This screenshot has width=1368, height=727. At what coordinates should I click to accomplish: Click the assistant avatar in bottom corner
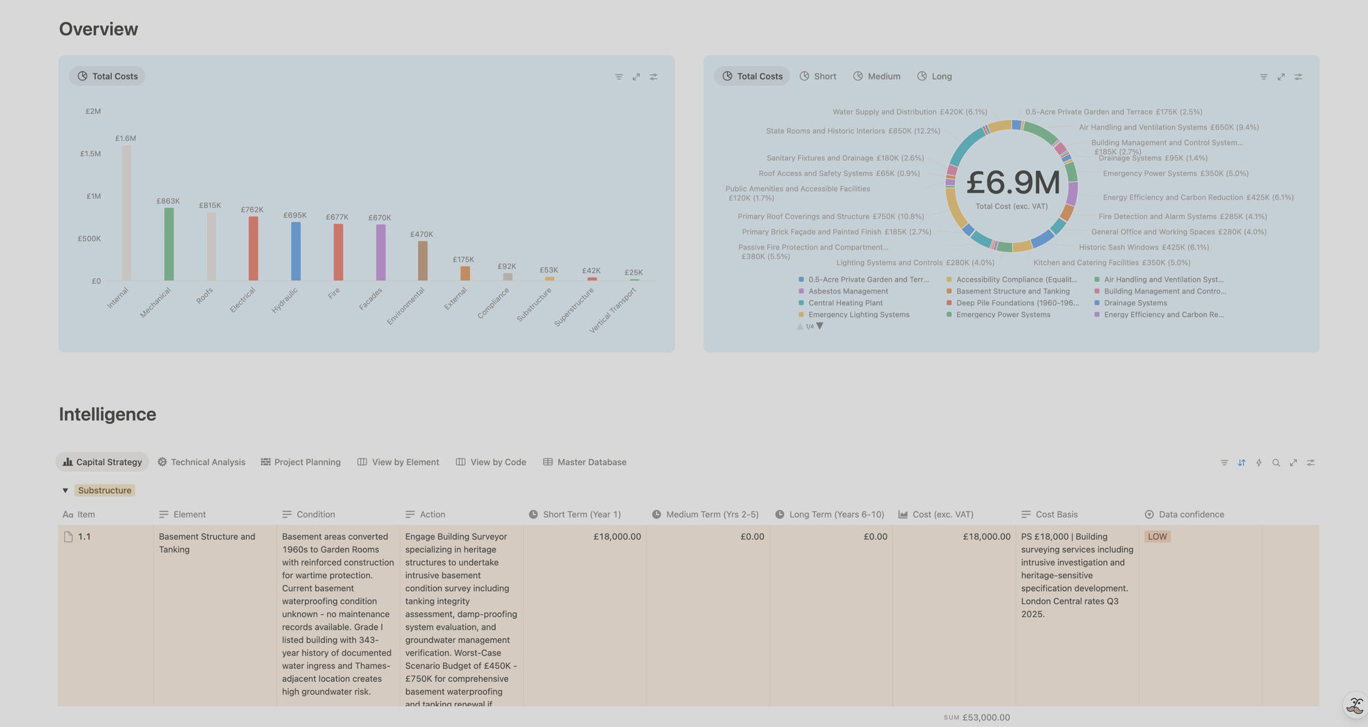1354,706
